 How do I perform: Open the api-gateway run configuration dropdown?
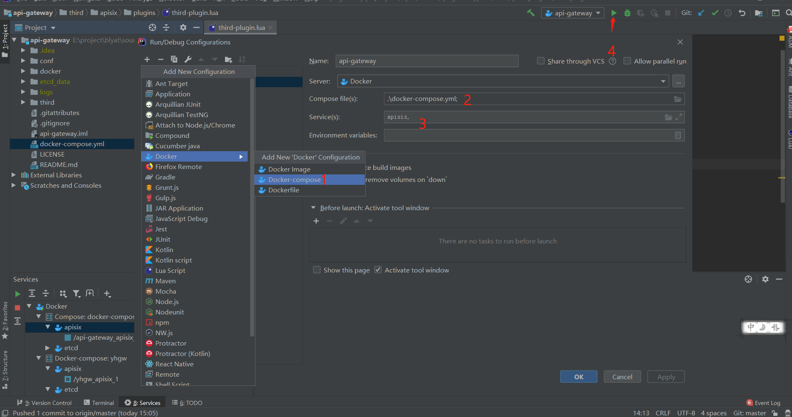tap(573, 13)
